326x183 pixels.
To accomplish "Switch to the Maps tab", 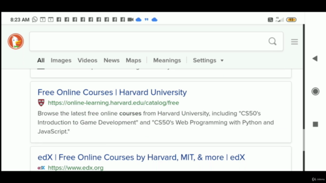I will tap(133, 60).
